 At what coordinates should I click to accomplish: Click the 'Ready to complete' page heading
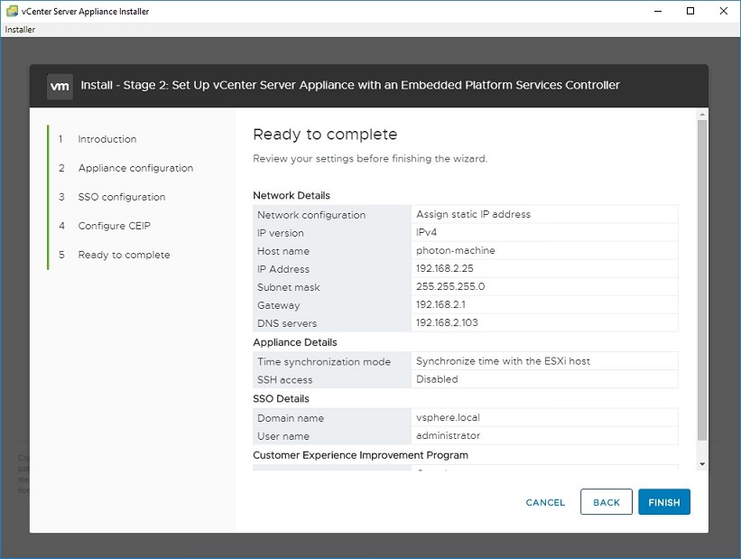click(325, 135)
